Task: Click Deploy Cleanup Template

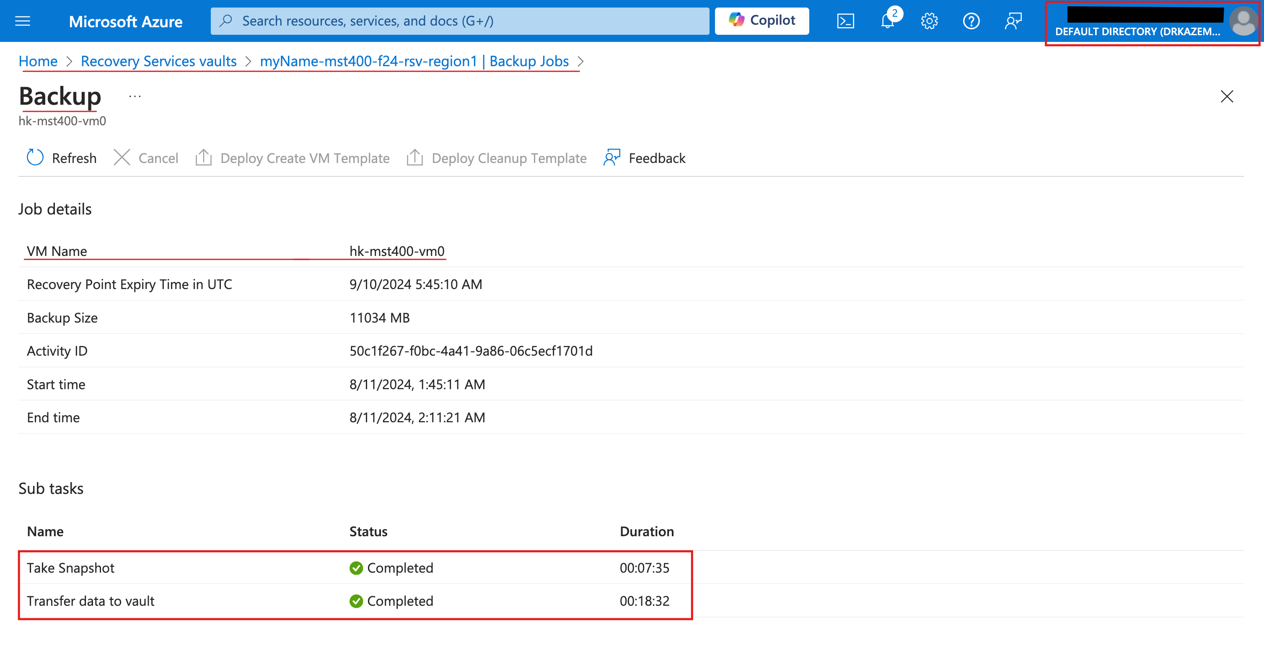Action: click(497, 158)
